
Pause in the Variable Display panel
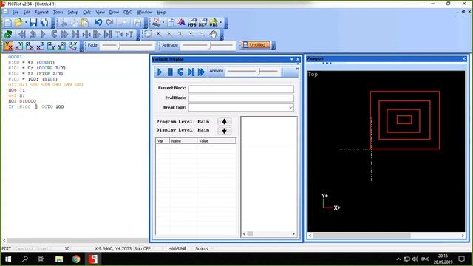click(x=170, y=72)
